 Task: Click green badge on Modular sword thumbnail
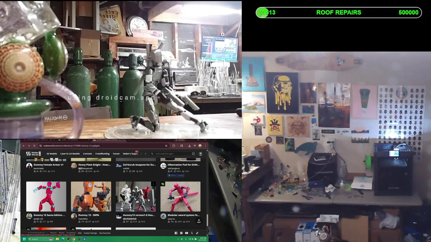pyautogui.click(x=163, y=184)
